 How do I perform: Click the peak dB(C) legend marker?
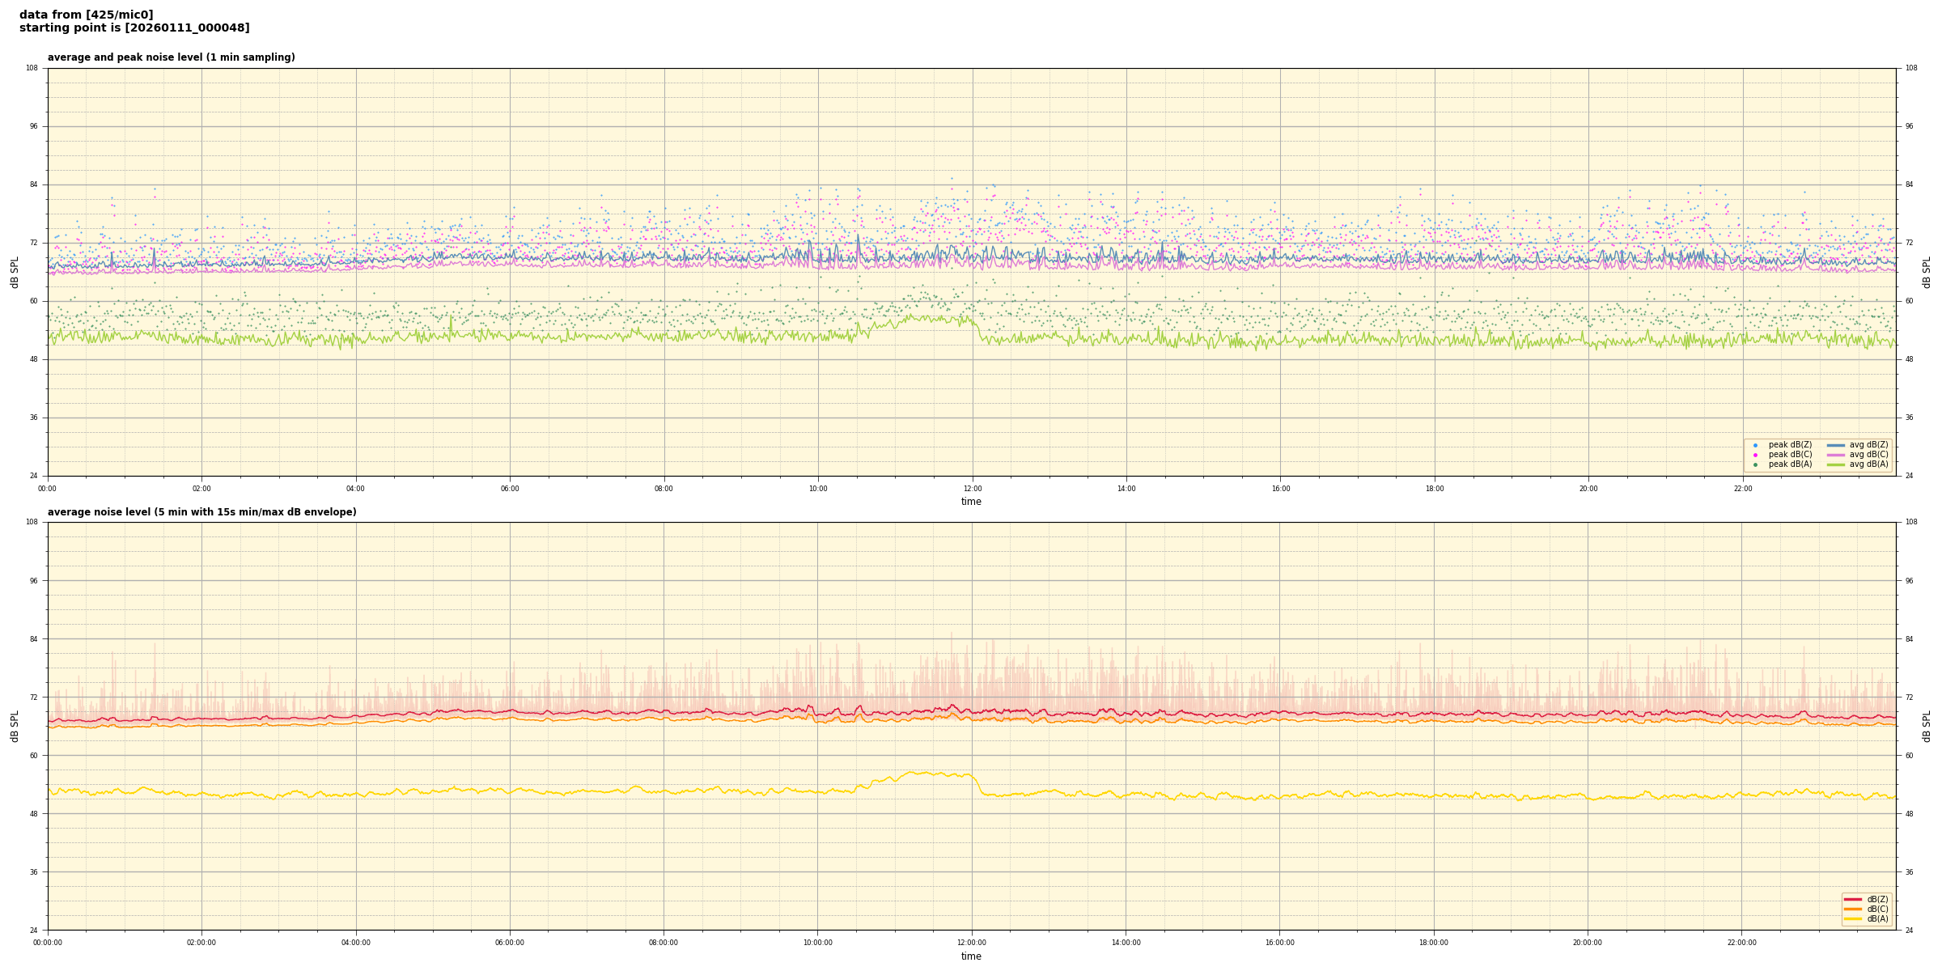(1755, 455)
